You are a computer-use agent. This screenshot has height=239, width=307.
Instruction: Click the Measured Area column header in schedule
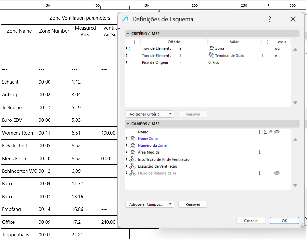(85, 31)
